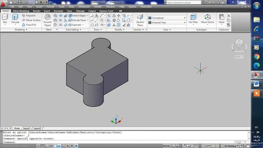The height and width of the screenshot is (148, 263).
Task: Toggle Snap Mode in status bar
Action: [x=38, y=146]
